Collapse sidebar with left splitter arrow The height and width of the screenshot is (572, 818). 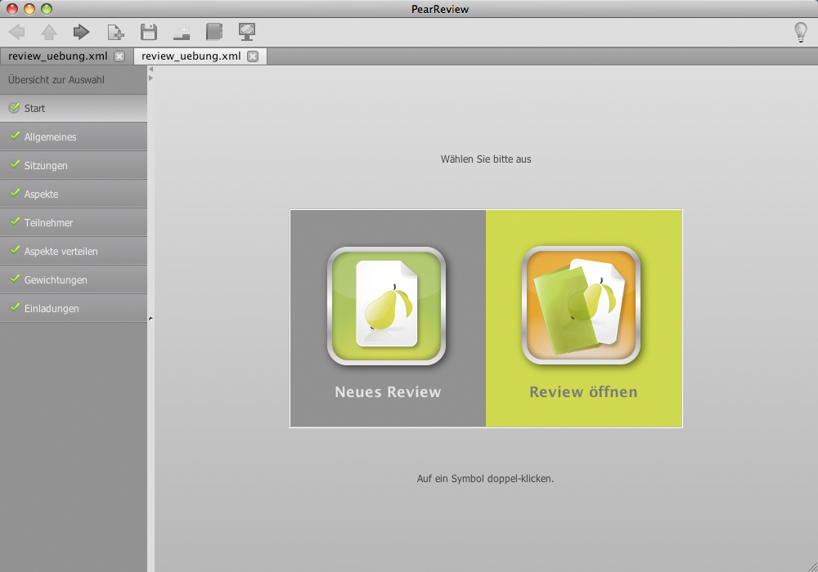point(151,69)
